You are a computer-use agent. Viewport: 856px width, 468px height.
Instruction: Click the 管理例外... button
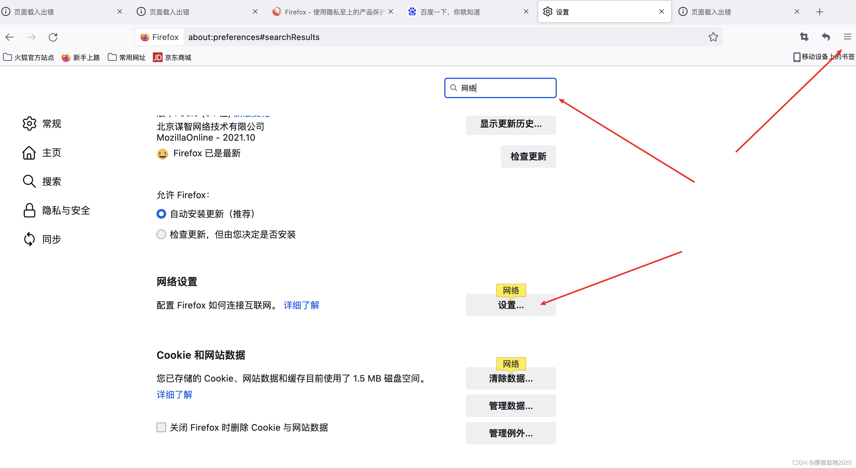(x=511, y=433)
